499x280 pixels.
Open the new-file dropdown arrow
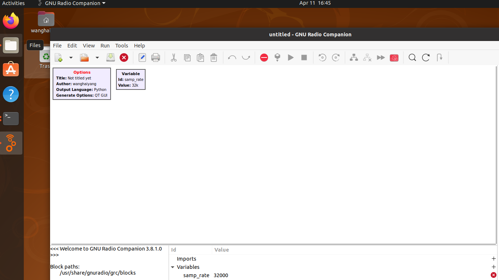click(71, 58)
